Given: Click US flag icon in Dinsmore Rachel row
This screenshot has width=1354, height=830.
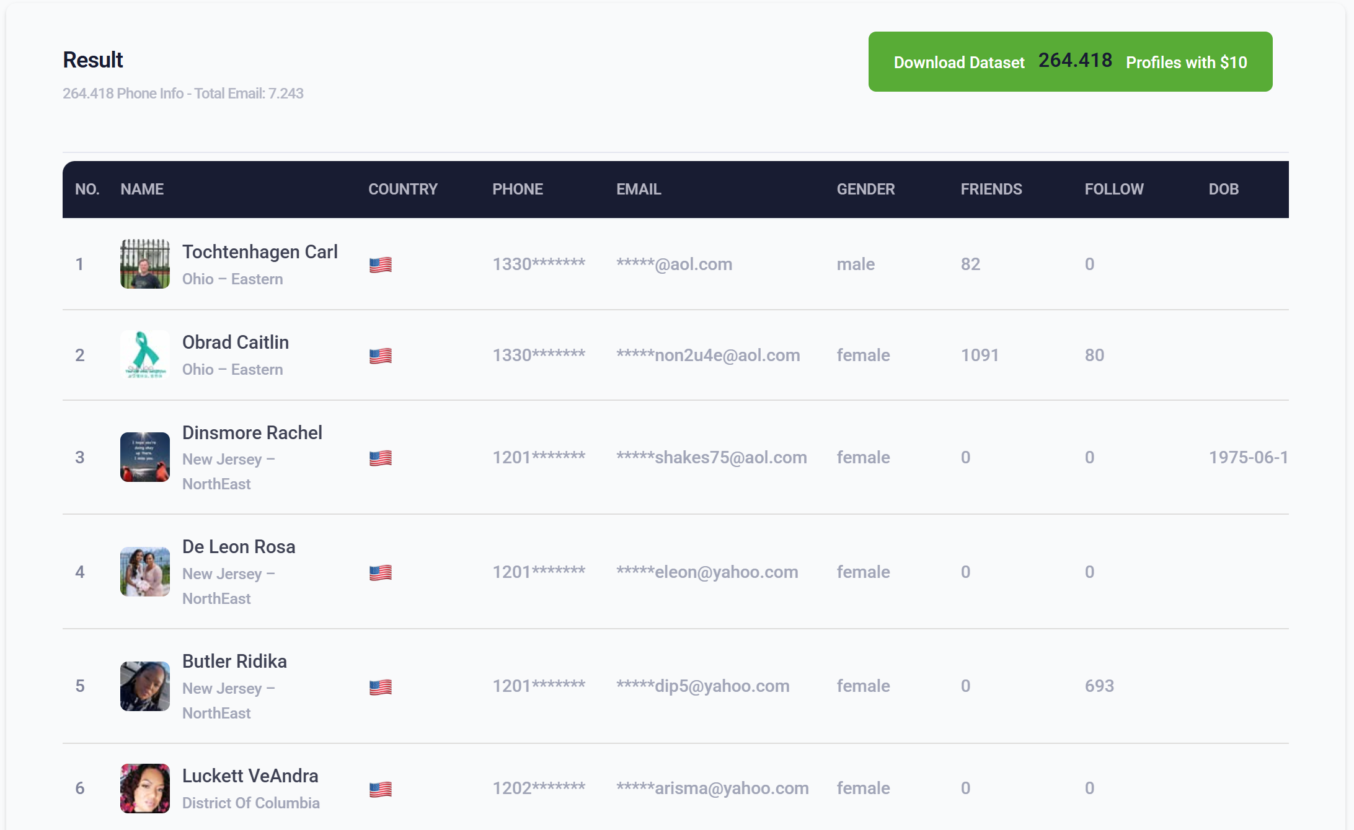Looking at the screenshot, I should click(380, 458).
